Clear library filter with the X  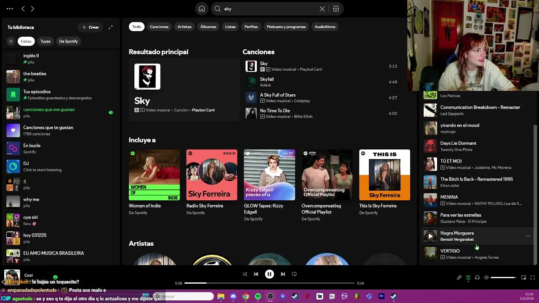click(11, 41)
